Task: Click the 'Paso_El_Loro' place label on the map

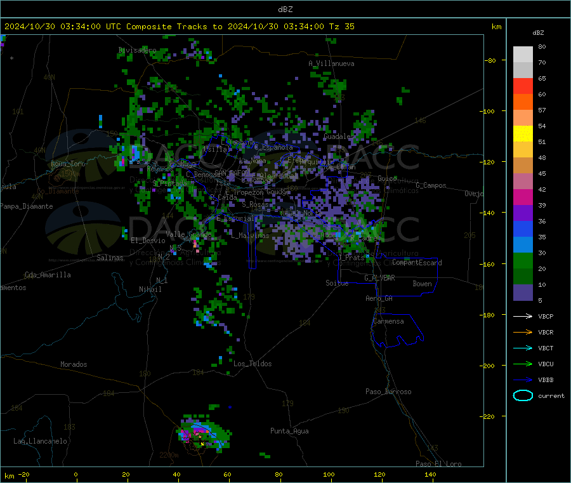Action: pos(438,464)
